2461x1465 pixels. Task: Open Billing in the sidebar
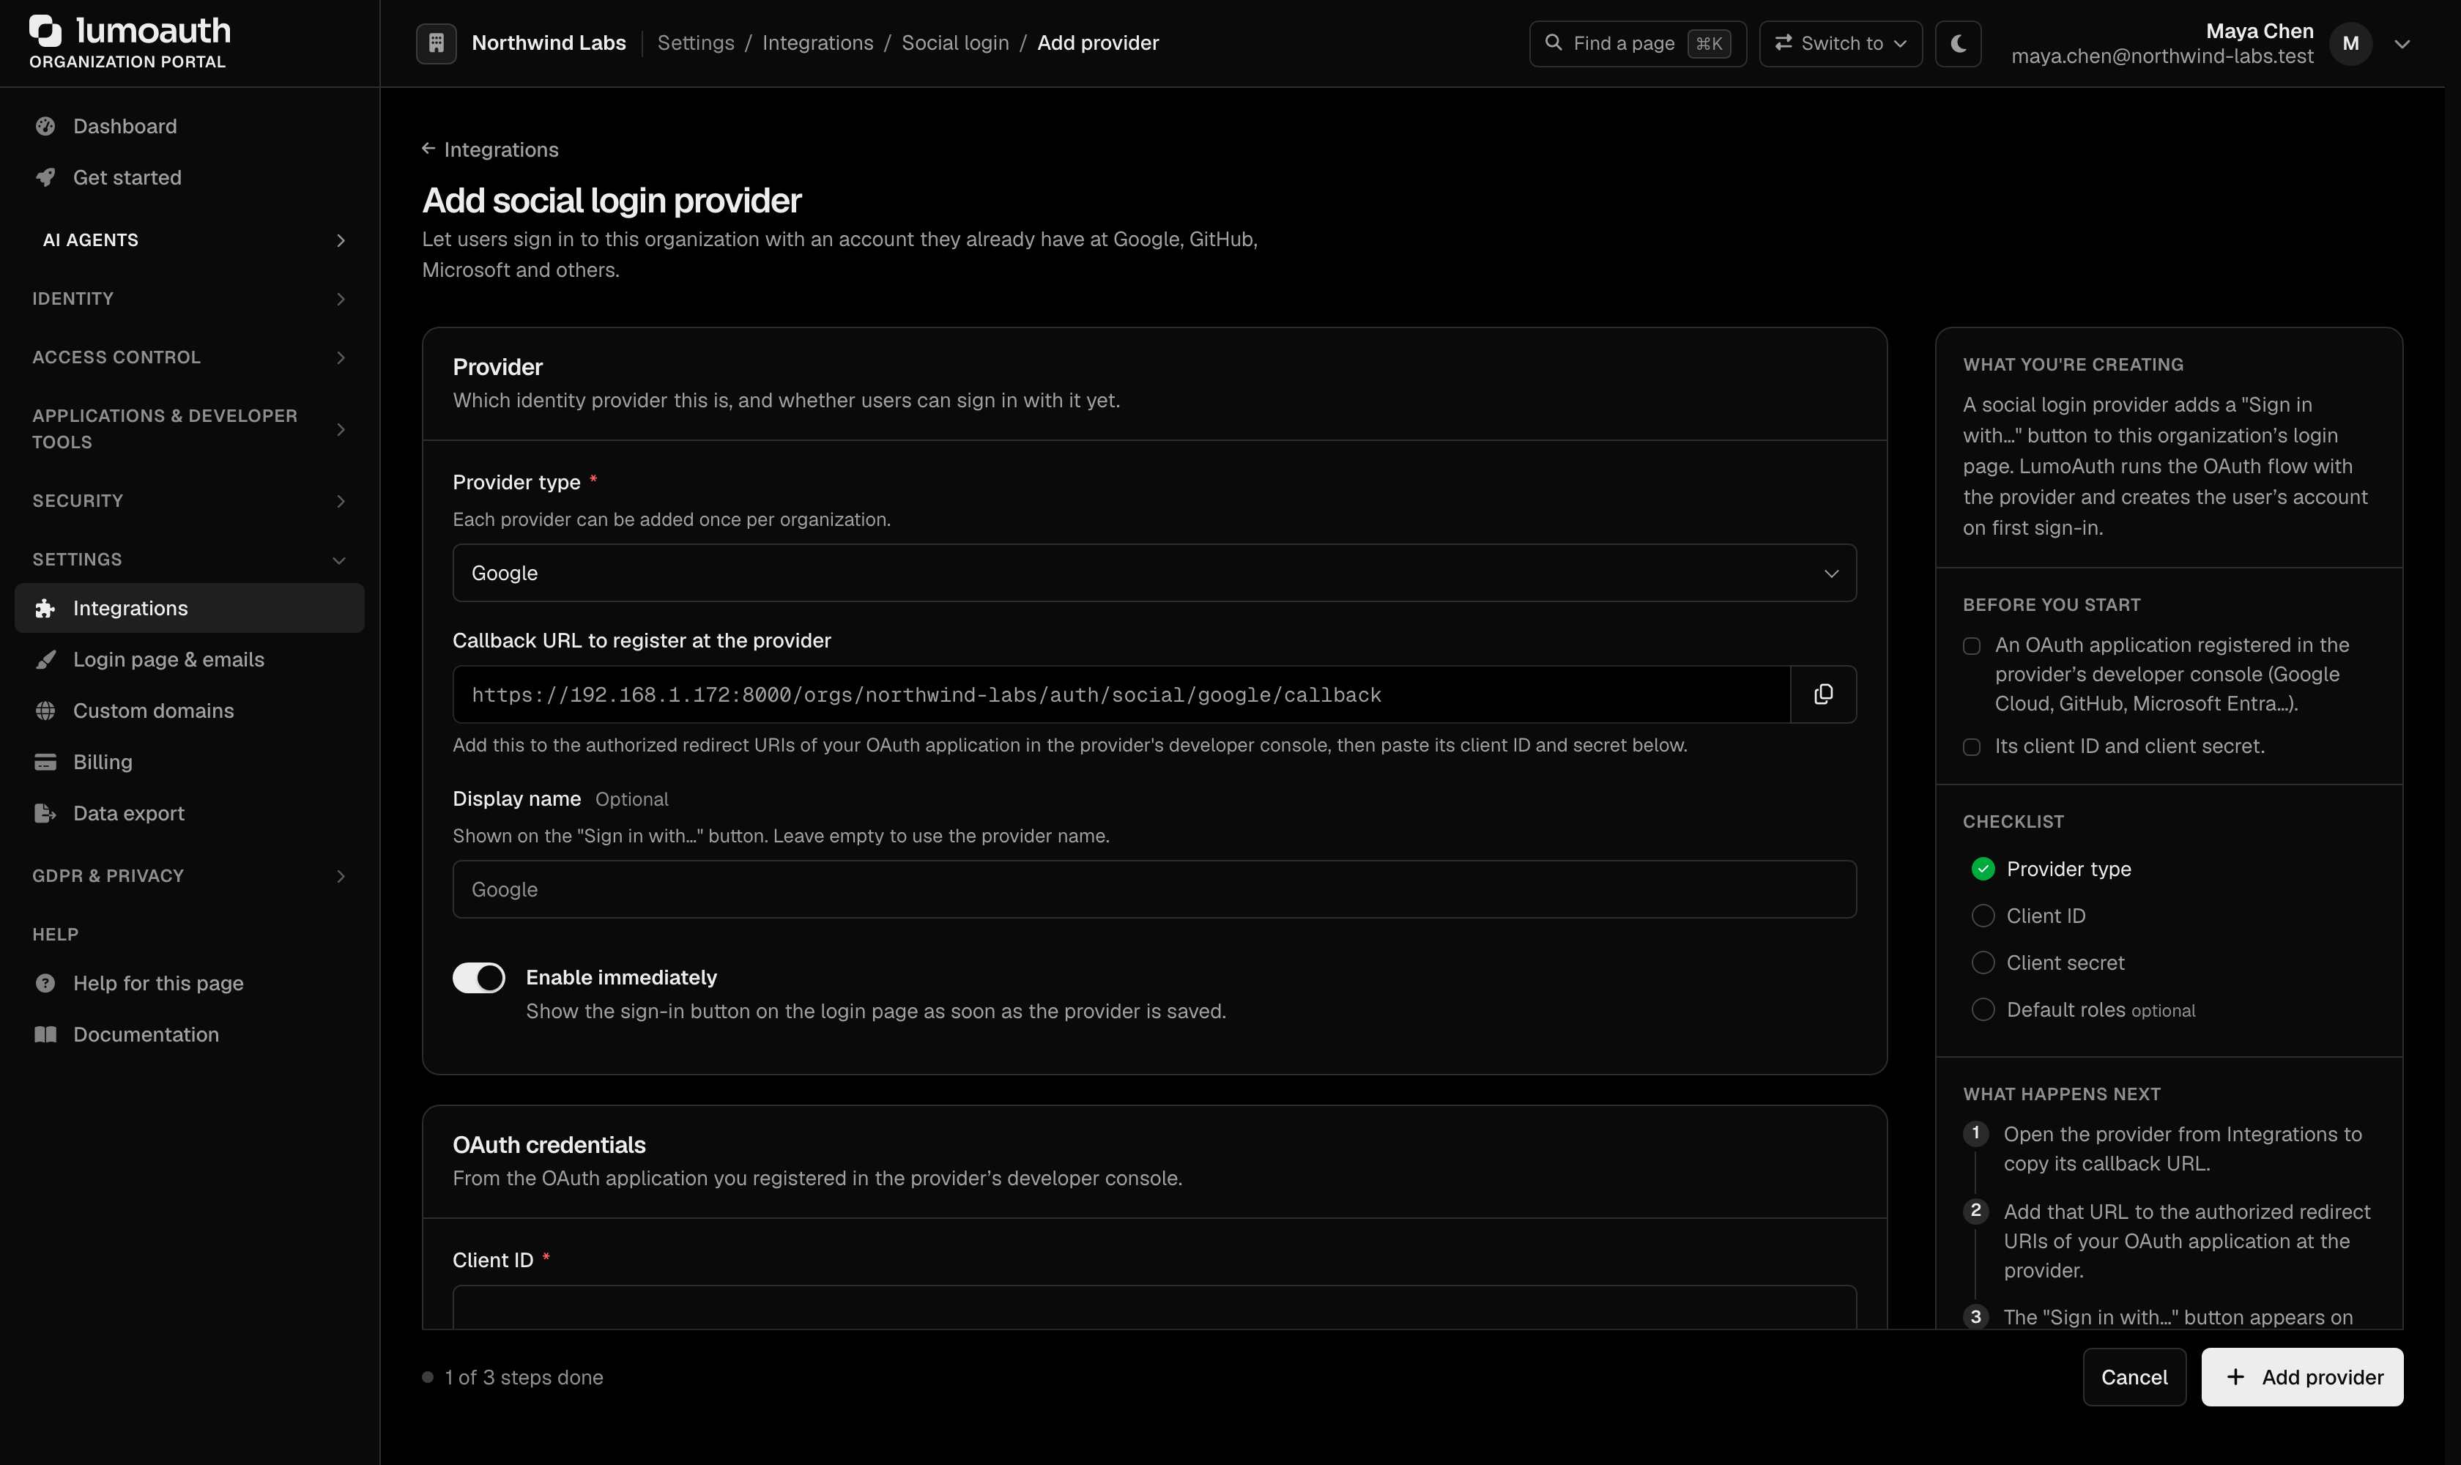188,762
